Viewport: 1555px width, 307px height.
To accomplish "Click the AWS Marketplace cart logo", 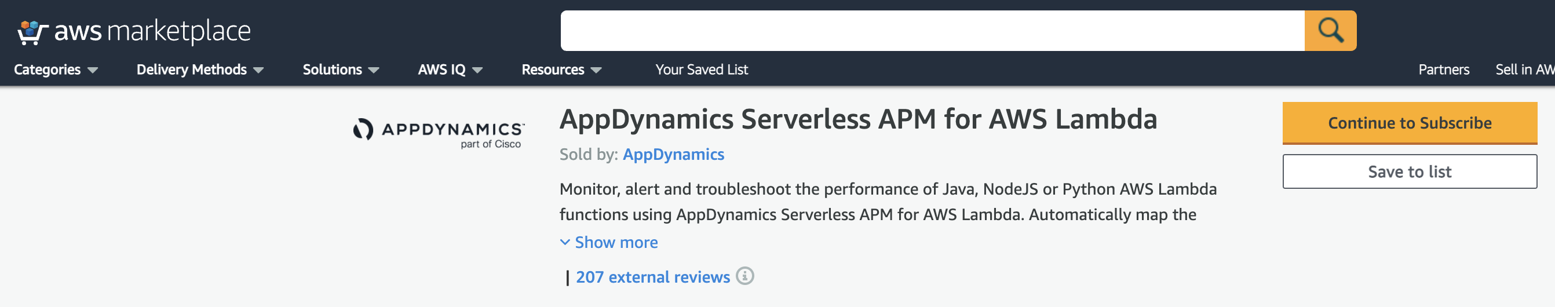I will (32, 32).
